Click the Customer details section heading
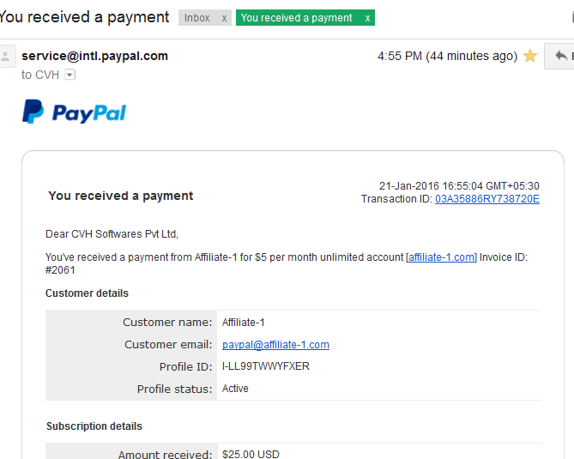The width and height of the screenshot is (574, 459). [87, 293]
